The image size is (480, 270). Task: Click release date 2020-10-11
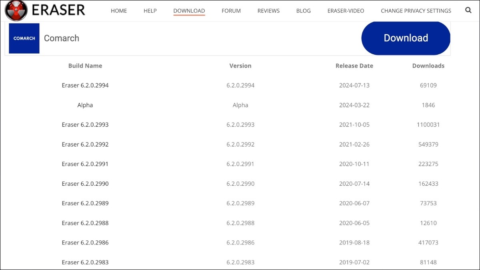click(354, 164)
